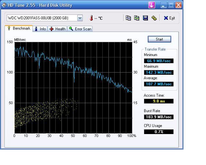
Task: Maximize the HD Tune window
Action: (x=171, y=5)
